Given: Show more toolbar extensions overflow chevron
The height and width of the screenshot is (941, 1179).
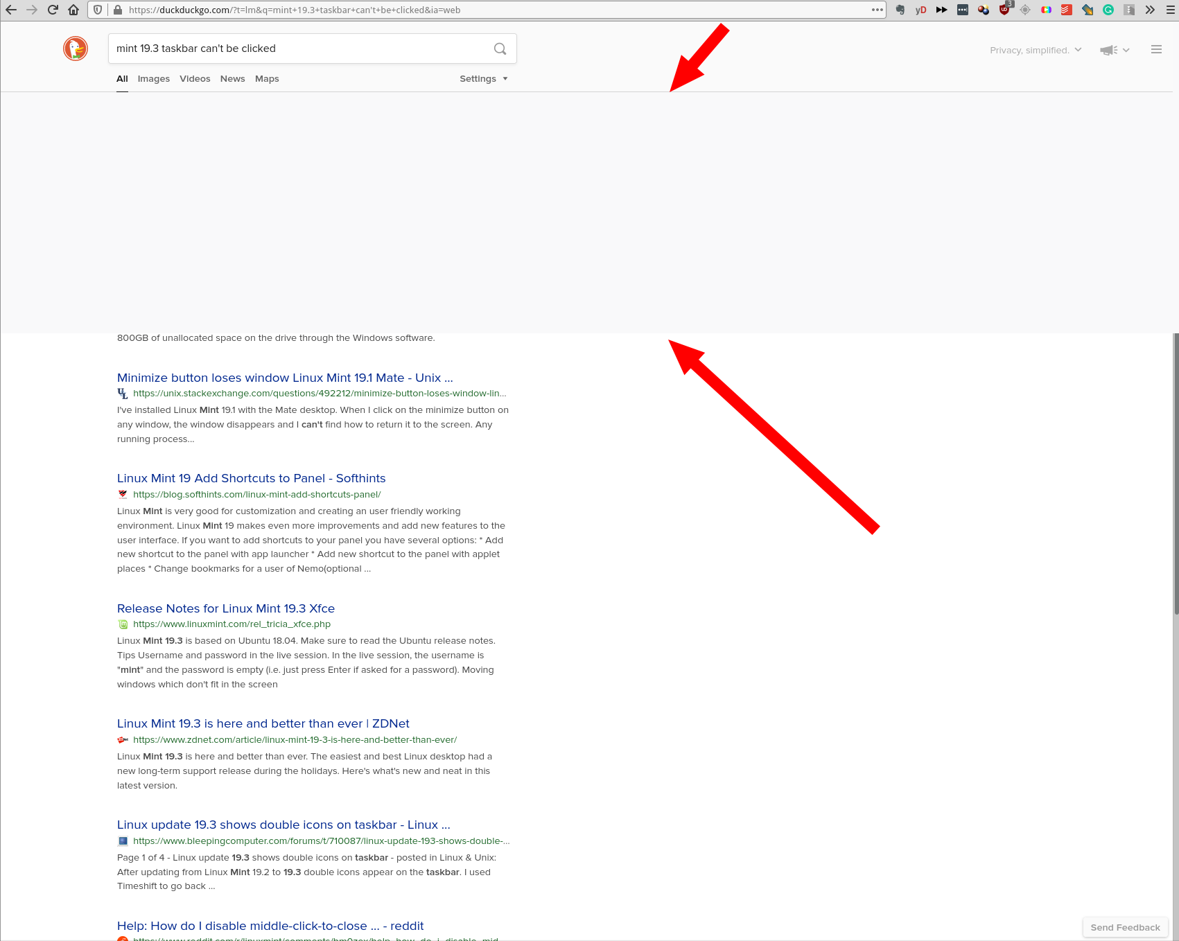Looking at the screenshot, I should (x=1150, y=10).
